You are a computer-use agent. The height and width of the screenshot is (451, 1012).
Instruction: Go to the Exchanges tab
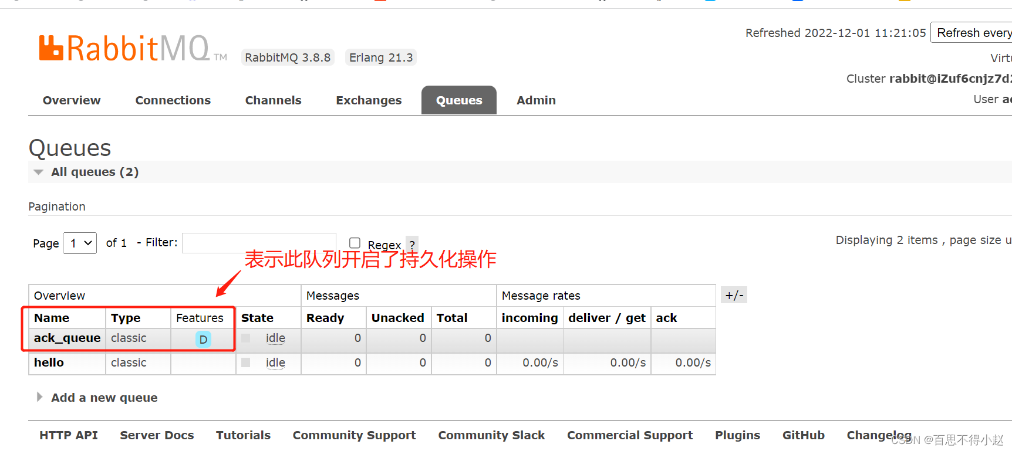click(369, 100)
